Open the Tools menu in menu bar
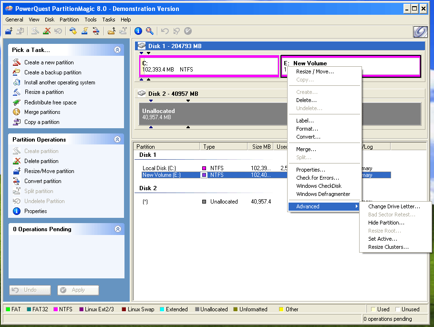 coord(91,20)
